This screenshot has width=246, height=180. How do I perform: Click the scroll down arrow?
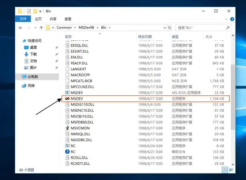click(233, 164)
